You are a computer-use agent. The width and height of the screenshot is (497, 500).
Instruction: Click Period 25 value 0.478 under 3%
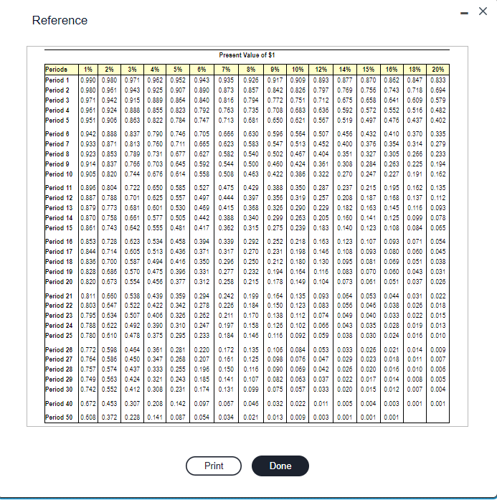(x=132, y=336)
